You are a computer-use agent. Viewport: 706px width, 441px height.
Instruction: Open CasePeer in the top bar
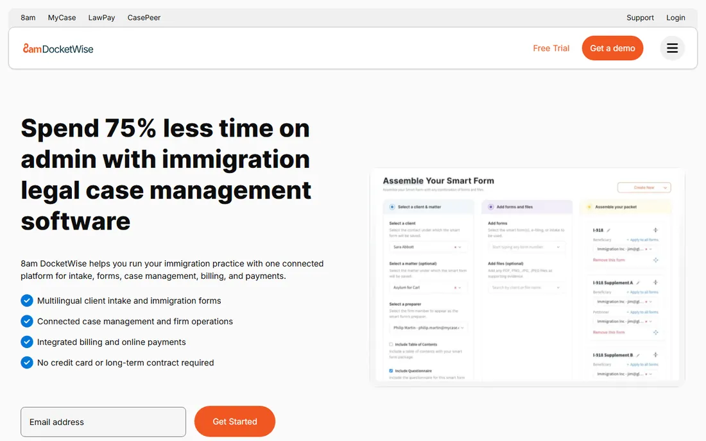tap(144, 17)
